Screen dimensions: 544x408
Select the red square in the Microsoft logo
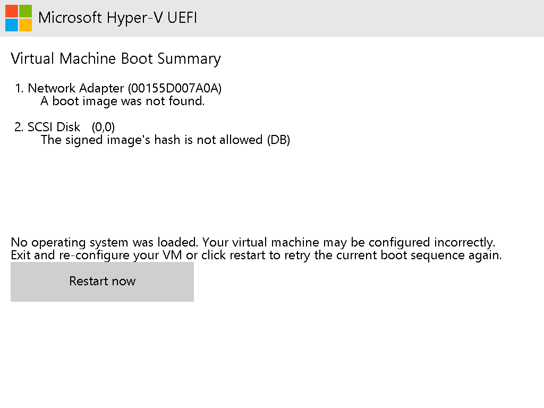[x=12, y=11]
